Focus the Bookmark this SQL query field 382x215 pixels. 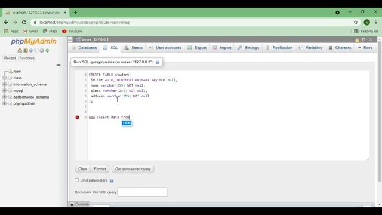(x=142, y=192)
